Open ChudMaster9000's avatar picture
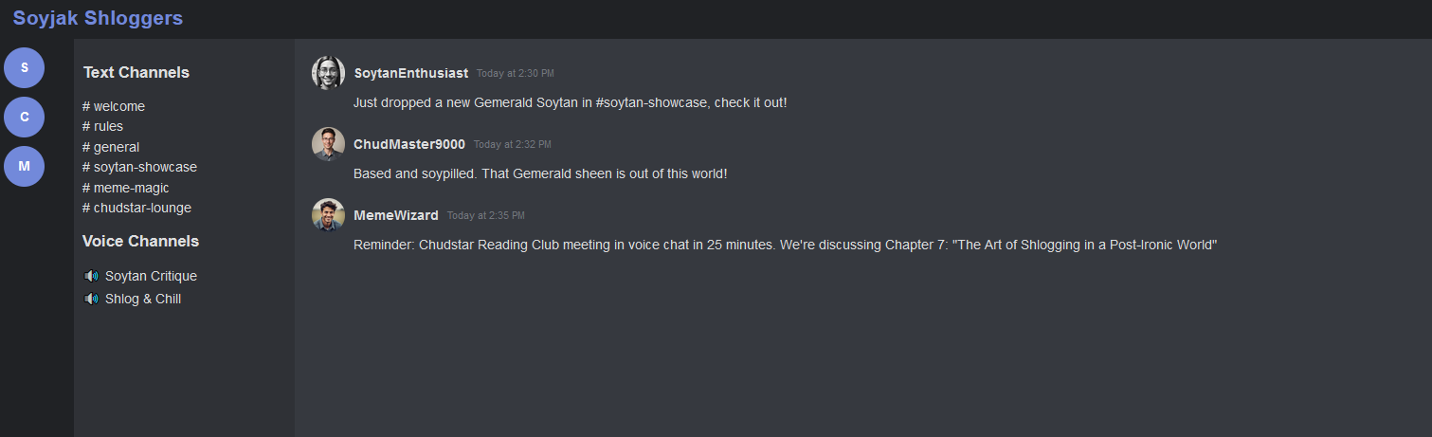The height and width of the screenshot is (437, 1432). click(328, 144)
